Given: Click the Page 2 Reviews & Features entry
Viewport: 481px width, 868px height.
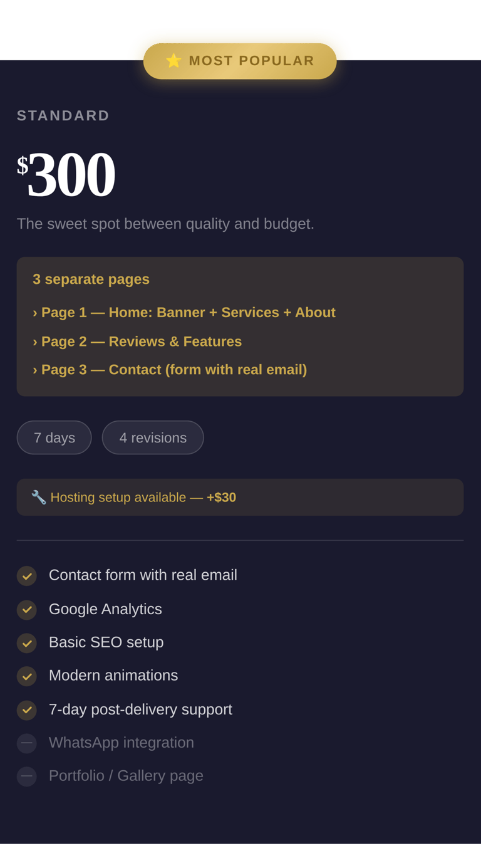Looking at the screenshot, I should [x=137, y=342].
